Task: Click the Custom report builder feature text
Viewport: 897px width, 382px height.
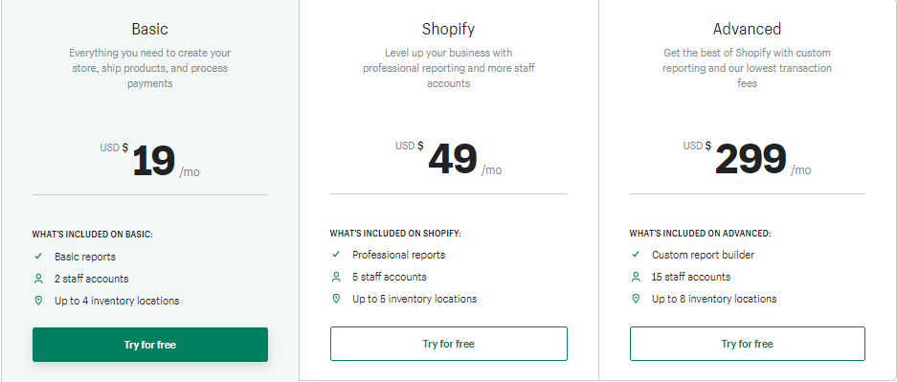Action: (x=703, y=255)
